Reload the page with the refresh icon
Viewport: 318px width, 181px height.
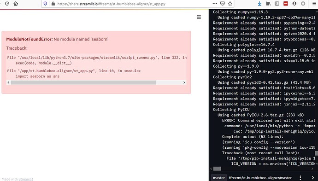7,3
